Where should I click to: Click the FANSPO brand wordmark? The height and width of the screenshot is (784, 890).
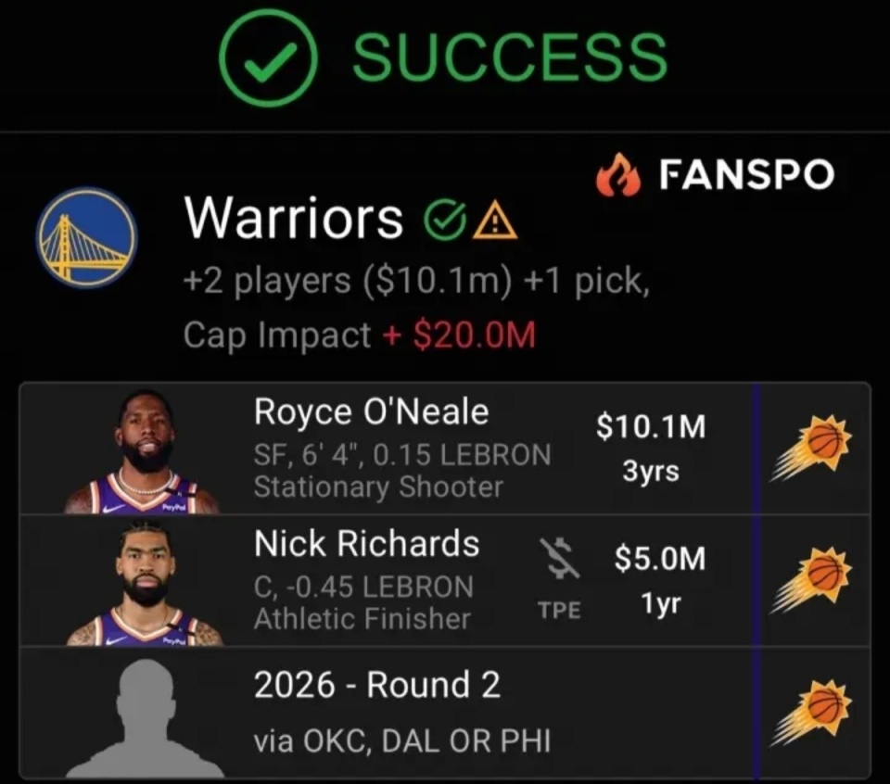pyautogui.click(x=747, y=175)
